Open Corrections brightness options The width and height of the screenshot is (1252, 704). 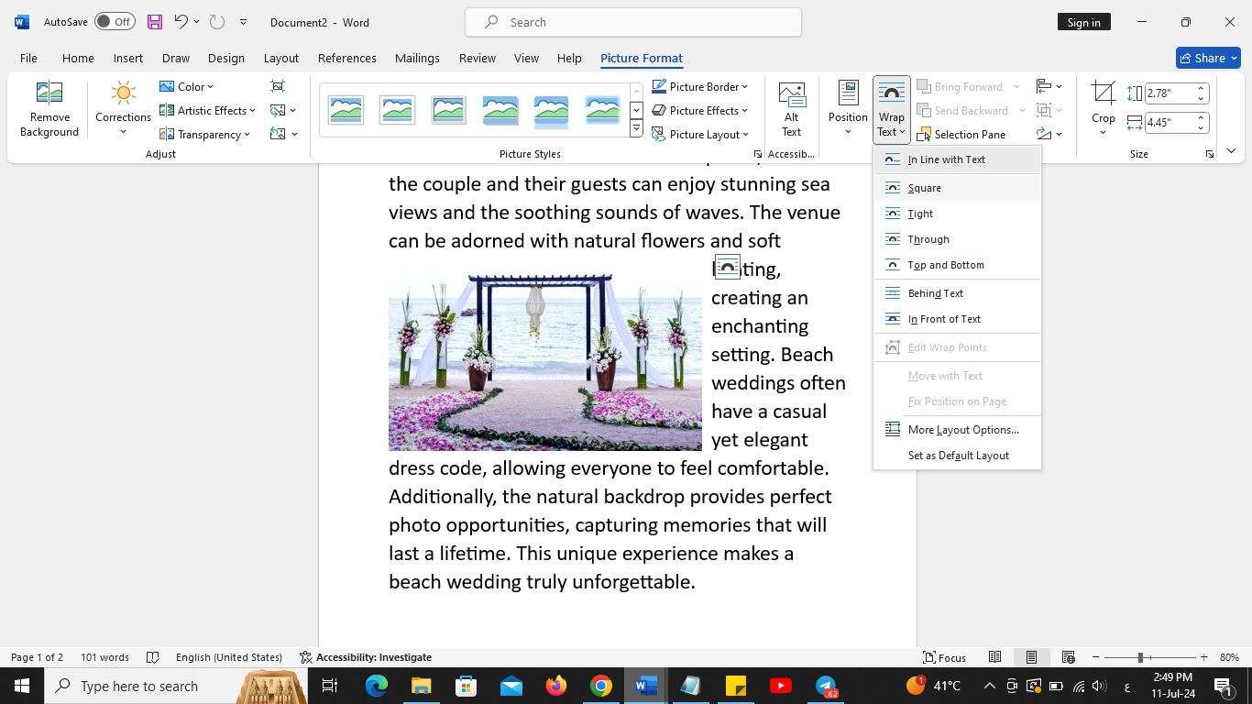click(x=123, y=108)
